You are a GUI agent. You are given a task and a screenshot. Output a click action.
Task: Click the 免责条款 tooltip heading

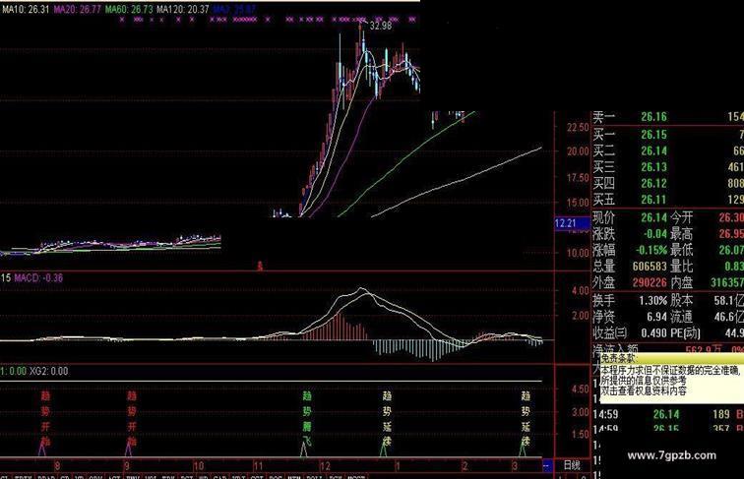point(619,359)
